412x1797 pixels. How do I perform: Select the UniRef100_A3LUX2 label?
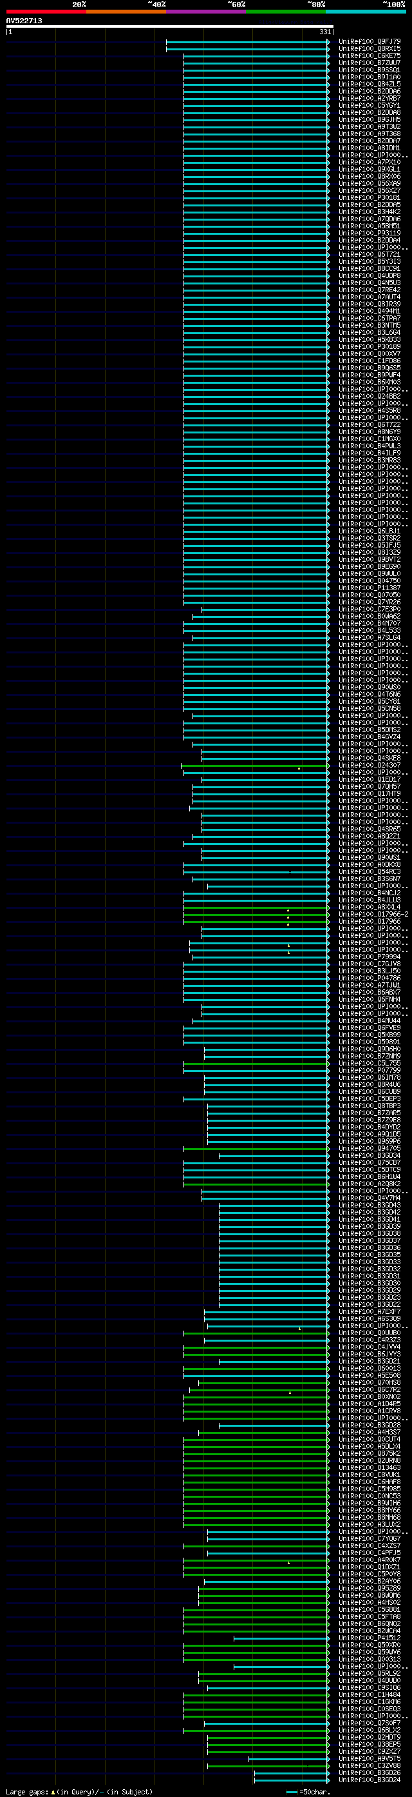pos(370,1524)
